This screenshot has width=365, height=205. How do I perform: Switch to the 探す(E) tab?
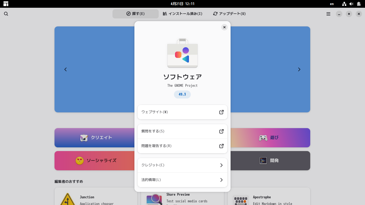click(x=135, y=14)
